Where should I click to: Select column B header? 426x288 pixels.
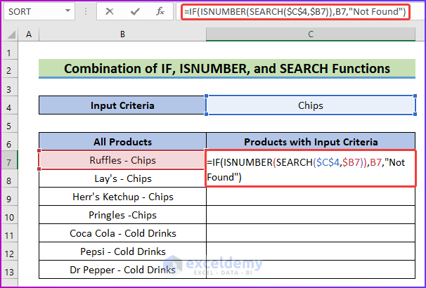(122, 34)
